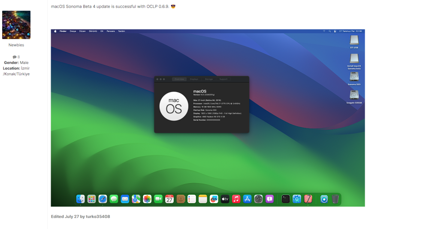
Task: Click the Processor info row
Action: (217, 104)
